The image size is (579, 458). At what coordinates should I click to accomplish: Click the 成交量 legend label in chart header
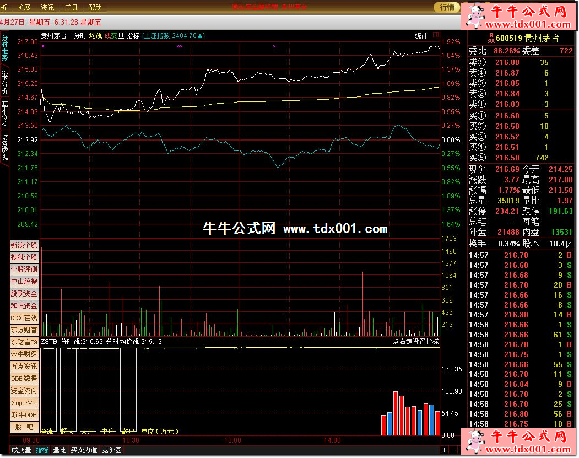[114, 35]
